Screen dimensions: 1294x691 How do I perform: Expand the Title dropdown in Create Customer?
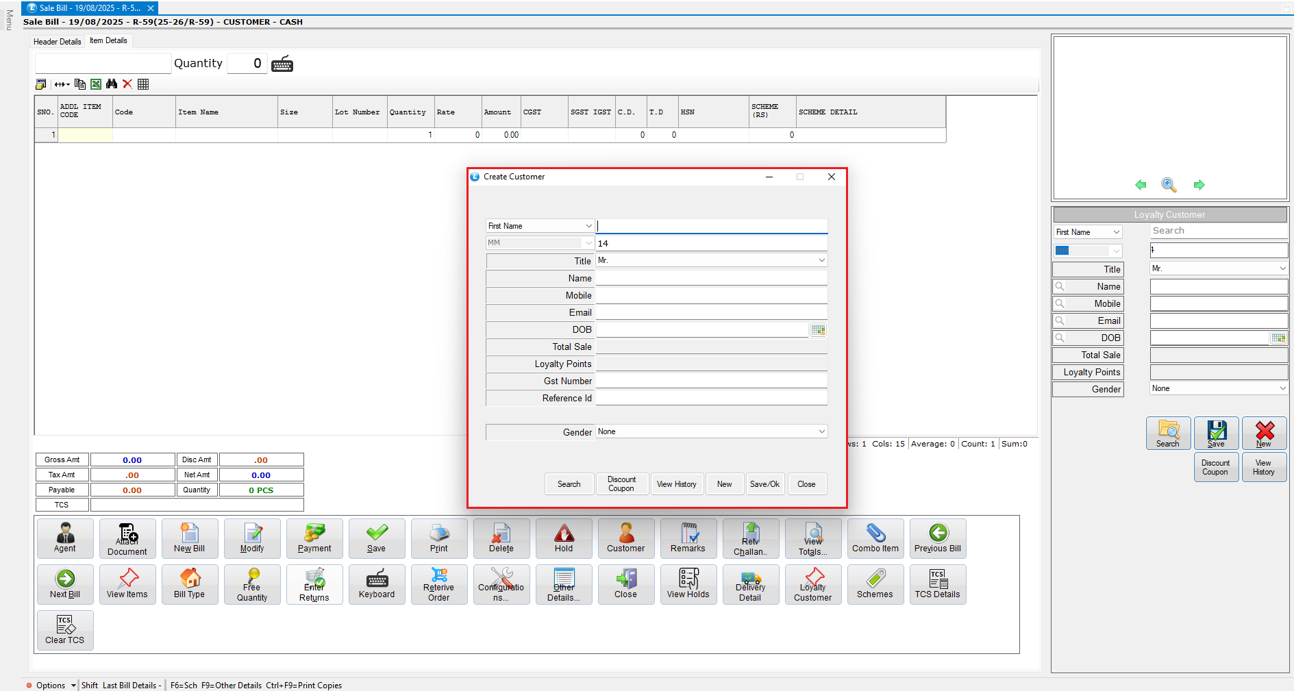click(821, 260)
